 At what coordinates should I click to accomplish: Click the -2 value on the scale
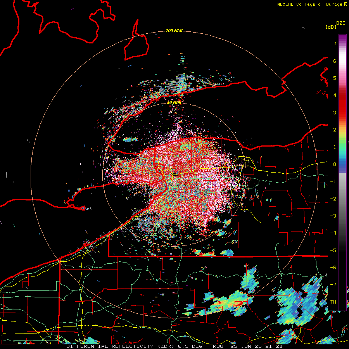coord(333,199)
